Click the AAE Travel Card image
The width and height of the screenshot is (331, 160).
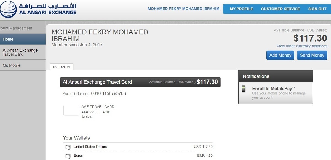71,110
